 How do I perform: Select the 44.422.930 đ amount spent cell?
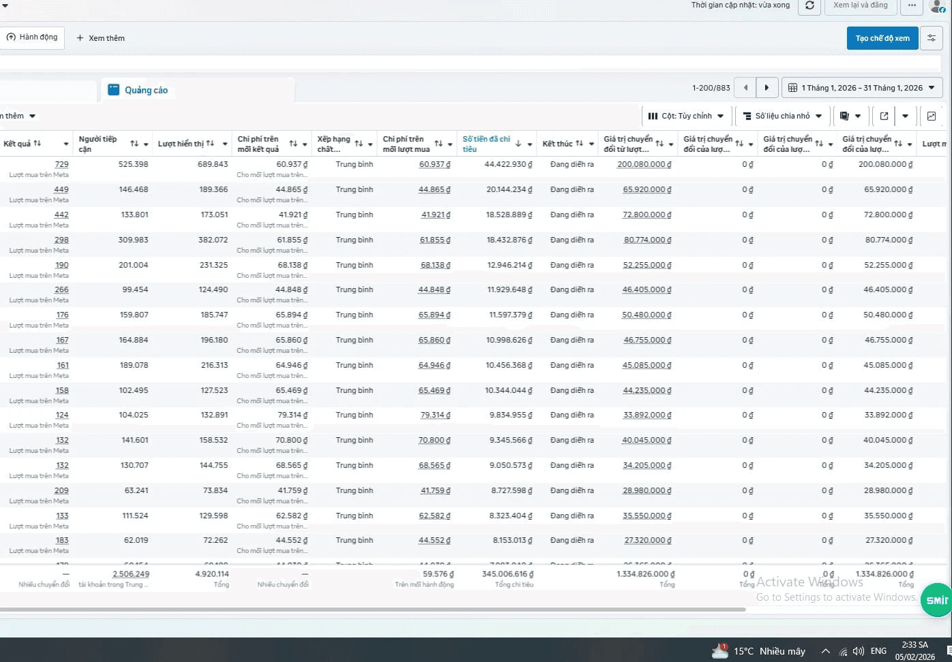pyautogui.click(x=508, y=164)
